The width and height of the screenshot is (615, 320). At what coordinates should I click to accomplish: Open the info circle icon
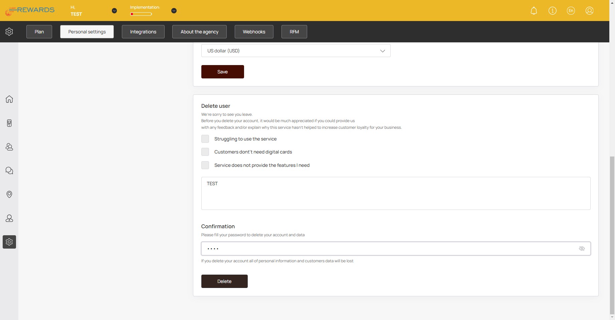[552, 11]
